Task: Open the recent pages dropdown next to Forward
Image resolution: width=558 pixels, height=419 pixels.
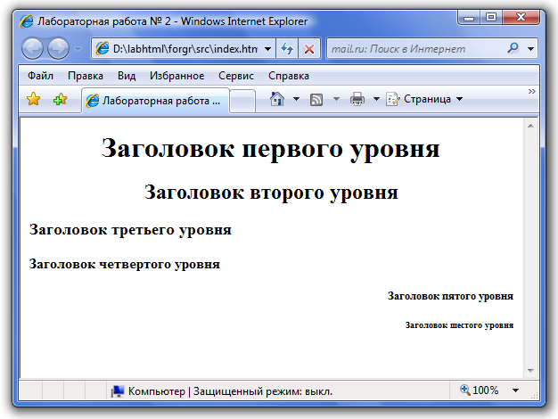Action: [78, 49]
